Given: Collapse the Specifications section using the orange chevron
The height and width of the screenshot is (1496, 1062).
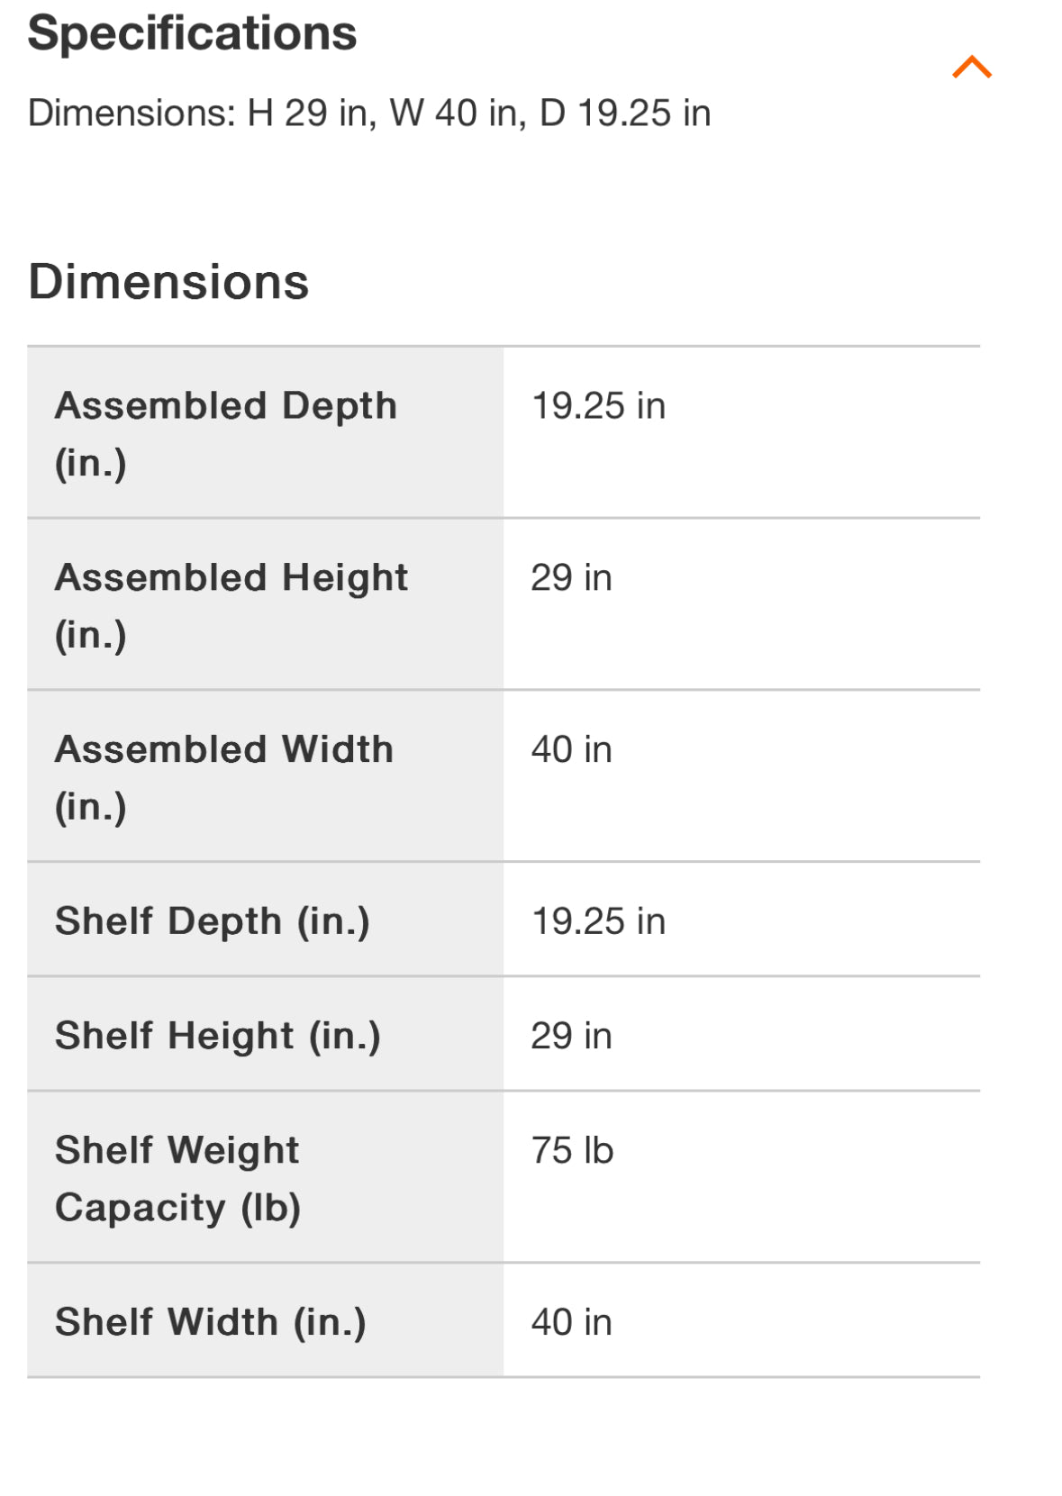Looking at the screenshot, I should pyautogui.click(x=971, y=68).
